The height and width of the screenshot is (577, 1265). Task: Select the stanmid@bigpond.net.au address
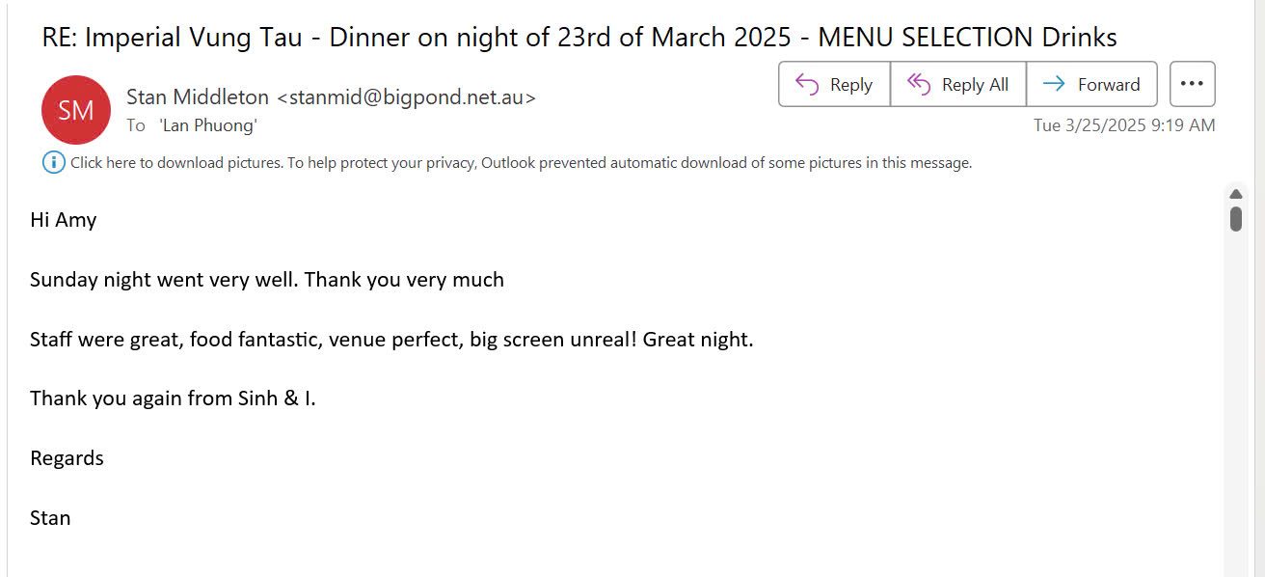click(x=406, y=96)
